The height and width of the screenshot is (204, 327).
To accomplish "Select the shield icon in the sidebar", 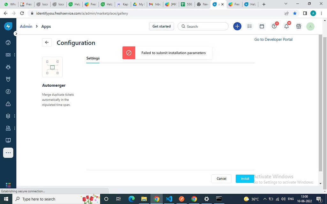I will tap(8, 79).
